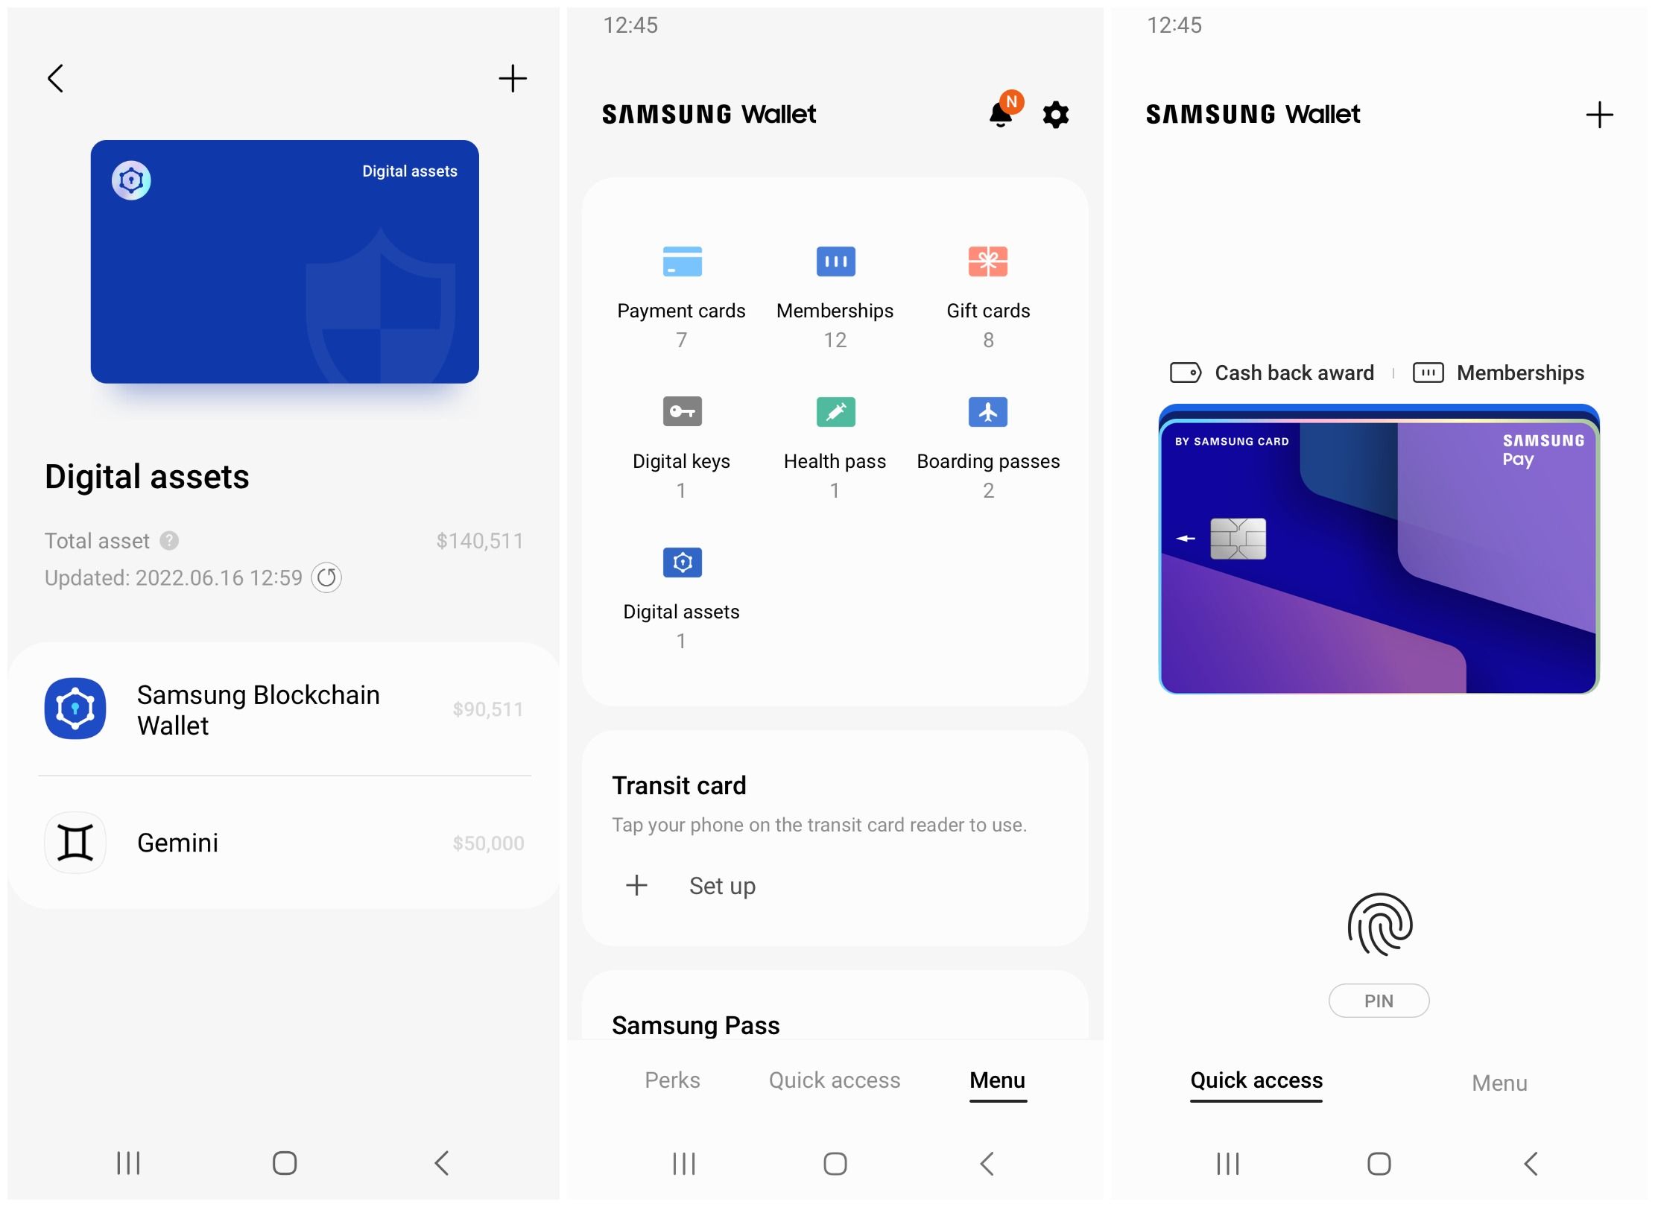Select Boarding passes icon

(988, 411)
